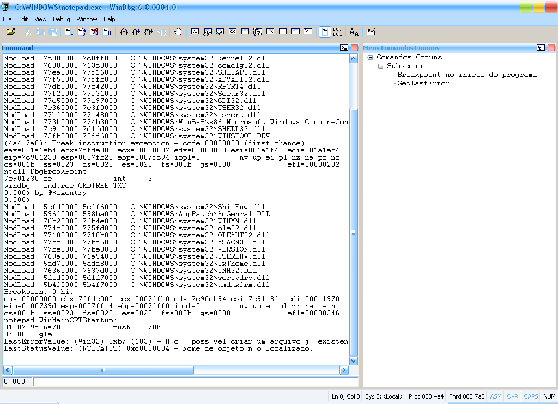Click the Font (AA) toolbar icon
558x404 pixels.
tap(354, 32)
